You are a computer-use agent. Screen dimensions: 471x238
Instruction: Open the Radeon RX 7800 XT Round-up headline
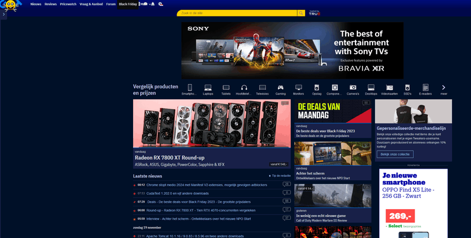pyautogui.click(x=170, y=157)
